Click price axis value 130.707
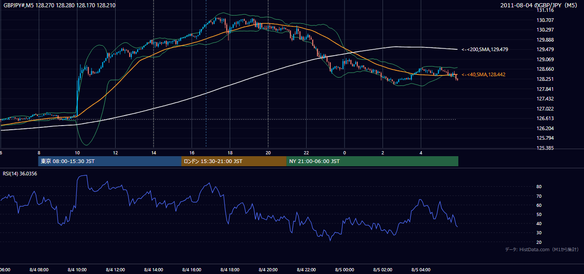The image size is (584, 274). tap(545, 20)
